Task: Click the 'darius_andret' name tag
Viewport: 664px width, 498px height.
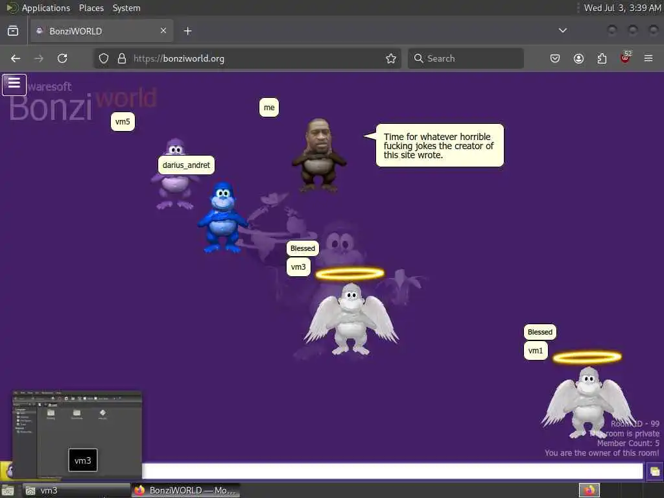Action: tap(186, 165)
